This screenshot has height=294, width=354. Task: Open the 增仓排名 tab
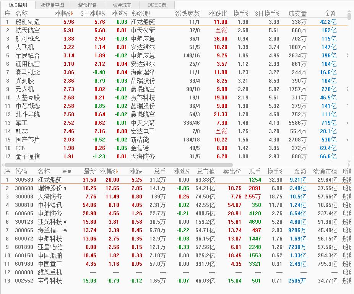[88, 5]
